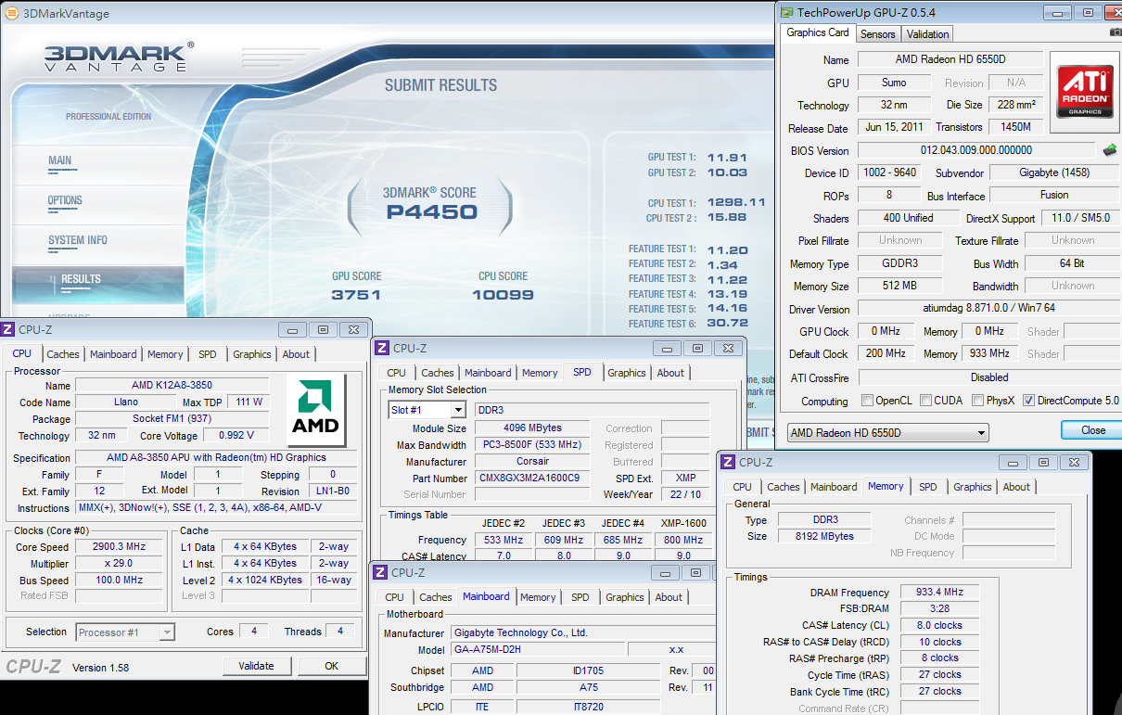This screenshot has width=1122, height=715.
Task: Open the Validation tab in GPU-Z
Action: [x=927, y=34]
